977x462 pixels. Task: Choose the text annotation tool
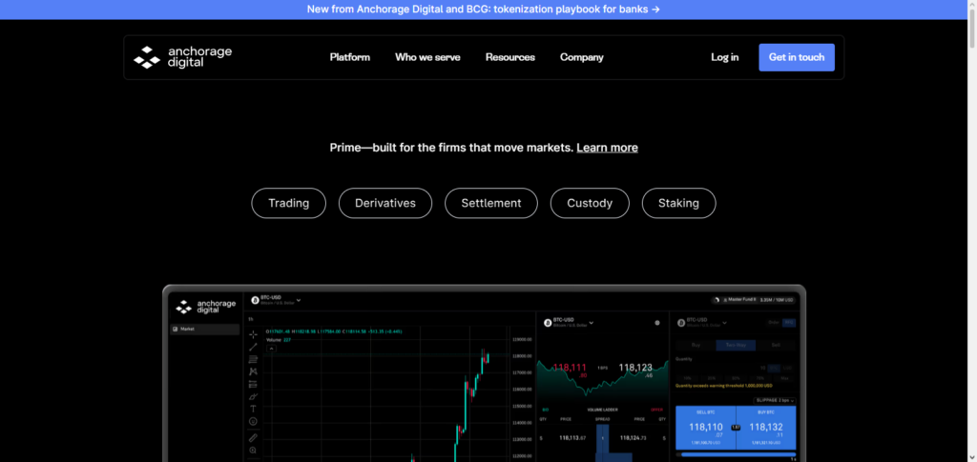(x=253, y=409)
